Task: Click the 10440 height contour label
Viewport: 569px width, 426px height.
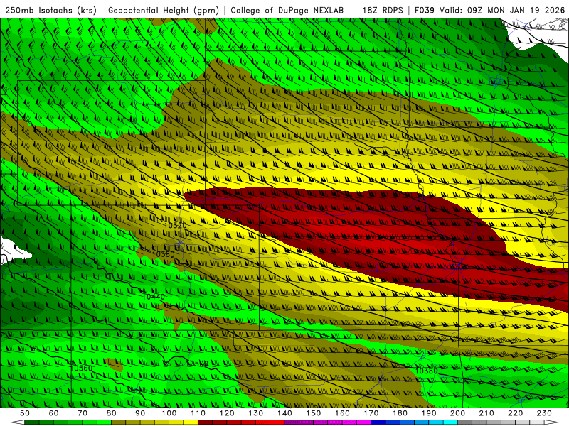Action: pyautogui.click(x=154, y=297)
